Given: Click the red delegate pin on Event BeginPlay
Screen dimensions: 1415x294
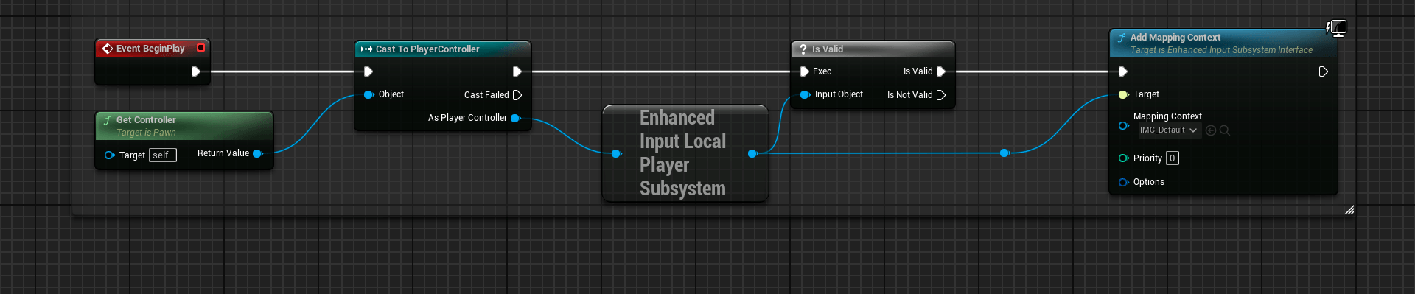Looking at the screenshot, I should (x=200, y=48).
